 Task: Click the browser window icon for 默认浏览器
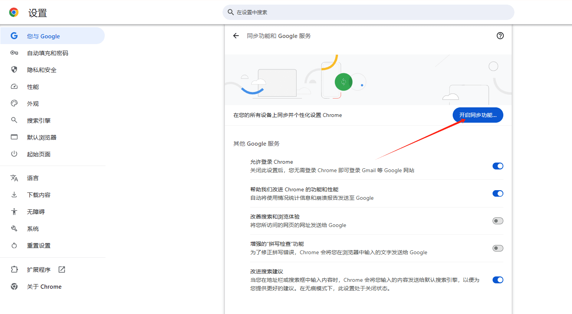pos(14,137)
